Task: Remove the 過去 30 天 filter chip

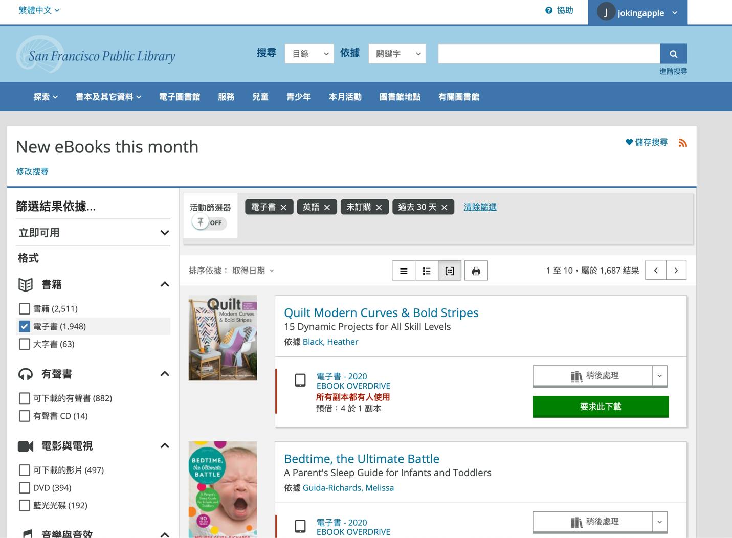Action: tap(445, 207)
